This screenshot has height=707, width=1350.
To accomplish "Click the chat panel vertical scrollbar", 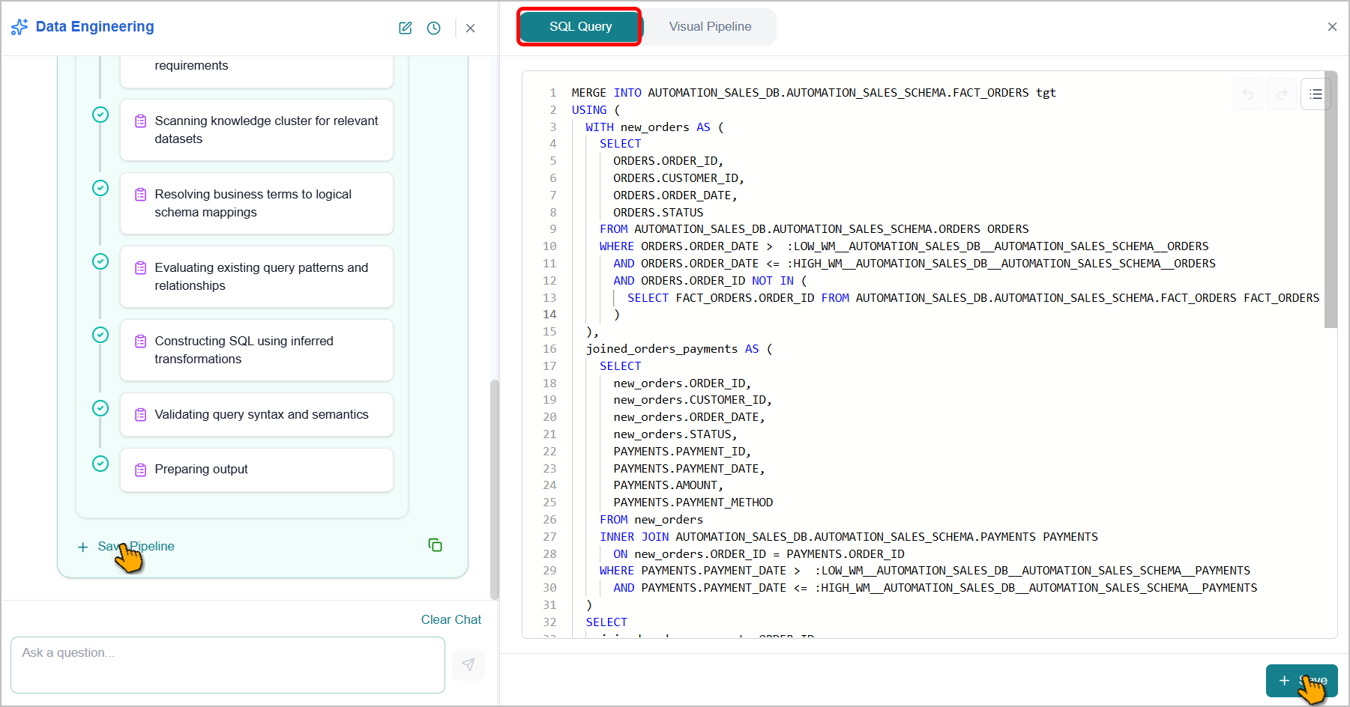I will click(x=494, y=489).
